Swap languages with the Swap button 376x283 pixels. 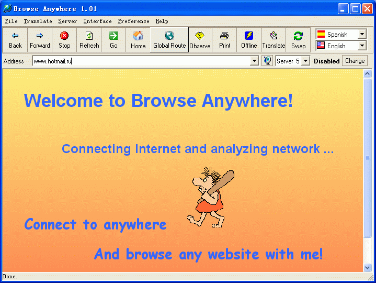coord(298,40)
